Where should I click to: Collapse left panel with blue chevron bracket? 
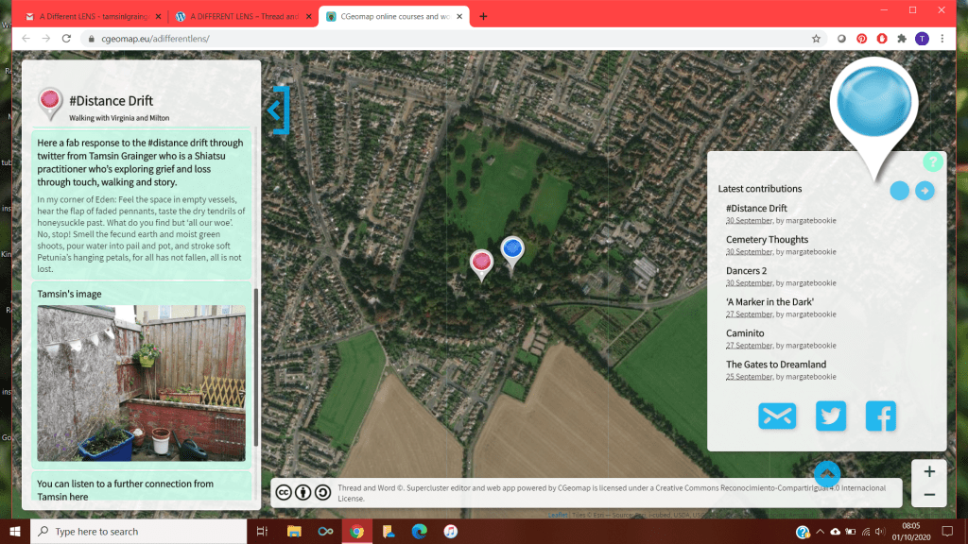click(x=277, y=110)
